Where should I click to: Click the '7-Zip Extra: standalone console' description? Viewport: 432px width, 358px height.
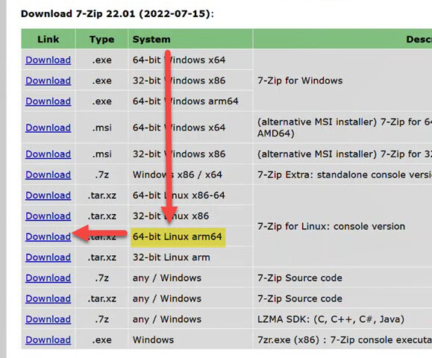coord(345,175)
